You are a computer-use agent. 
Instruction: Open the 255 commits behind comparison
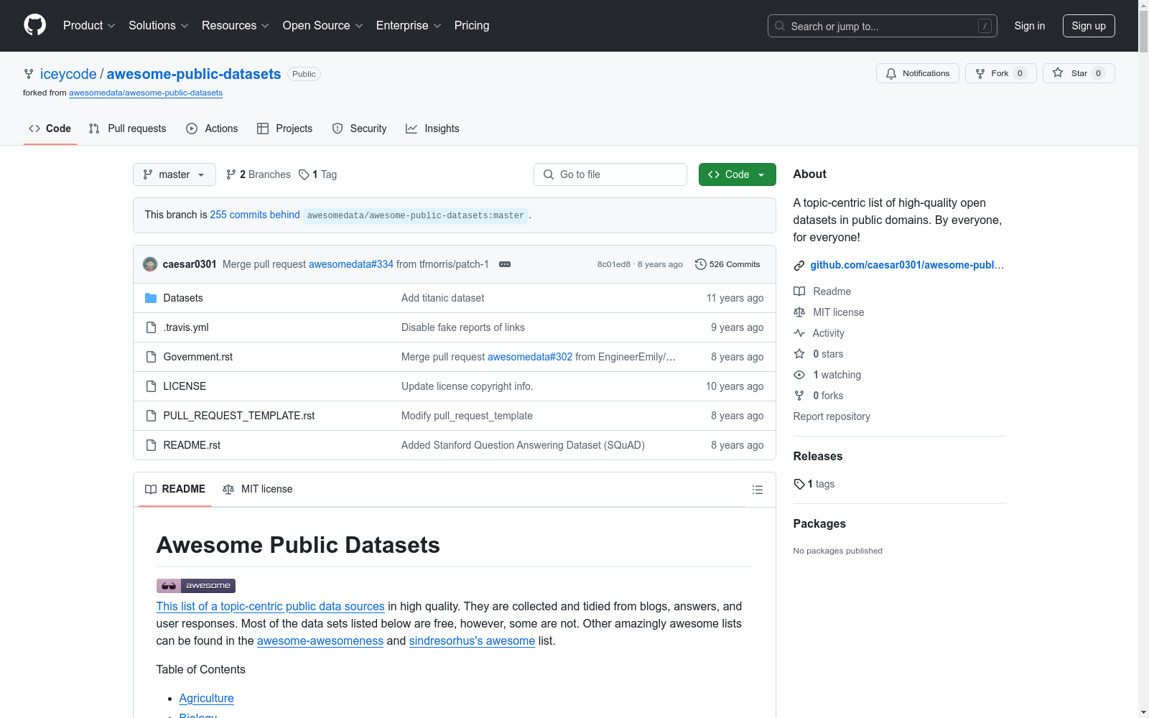pos(255,215)
